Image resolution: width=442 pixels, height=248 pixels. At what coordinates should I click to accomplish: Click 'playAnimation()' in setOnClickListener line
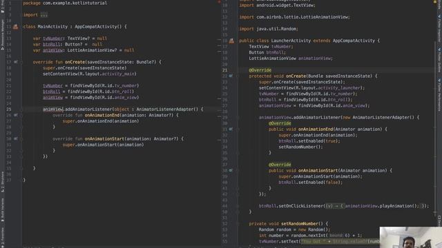(x=398, y=206)
